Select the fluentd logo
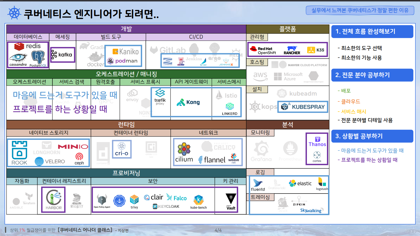420x236 pixels. [258, 185]
